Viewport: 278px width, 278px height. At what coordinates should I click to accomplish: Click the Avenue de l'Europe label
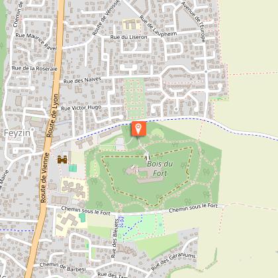point(193,22)
